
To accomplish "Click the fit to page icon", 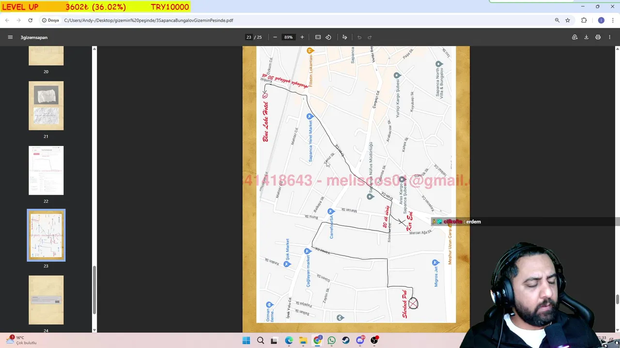I will [318, 37].
